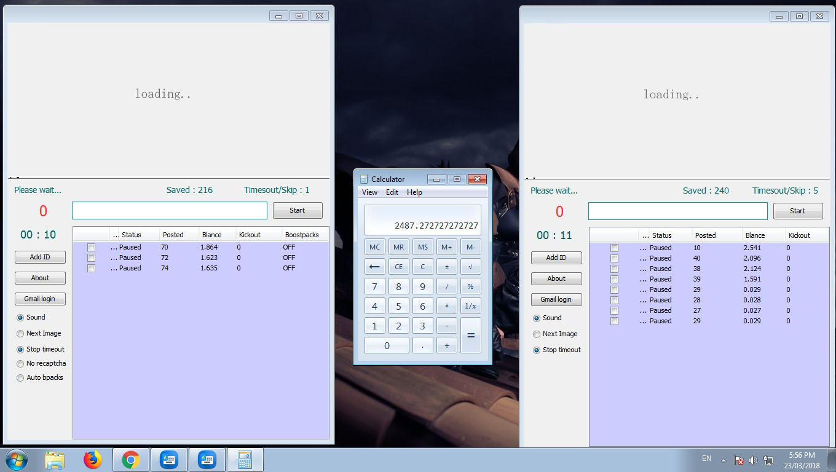Click the CE clear entry button

coord(399,267)
